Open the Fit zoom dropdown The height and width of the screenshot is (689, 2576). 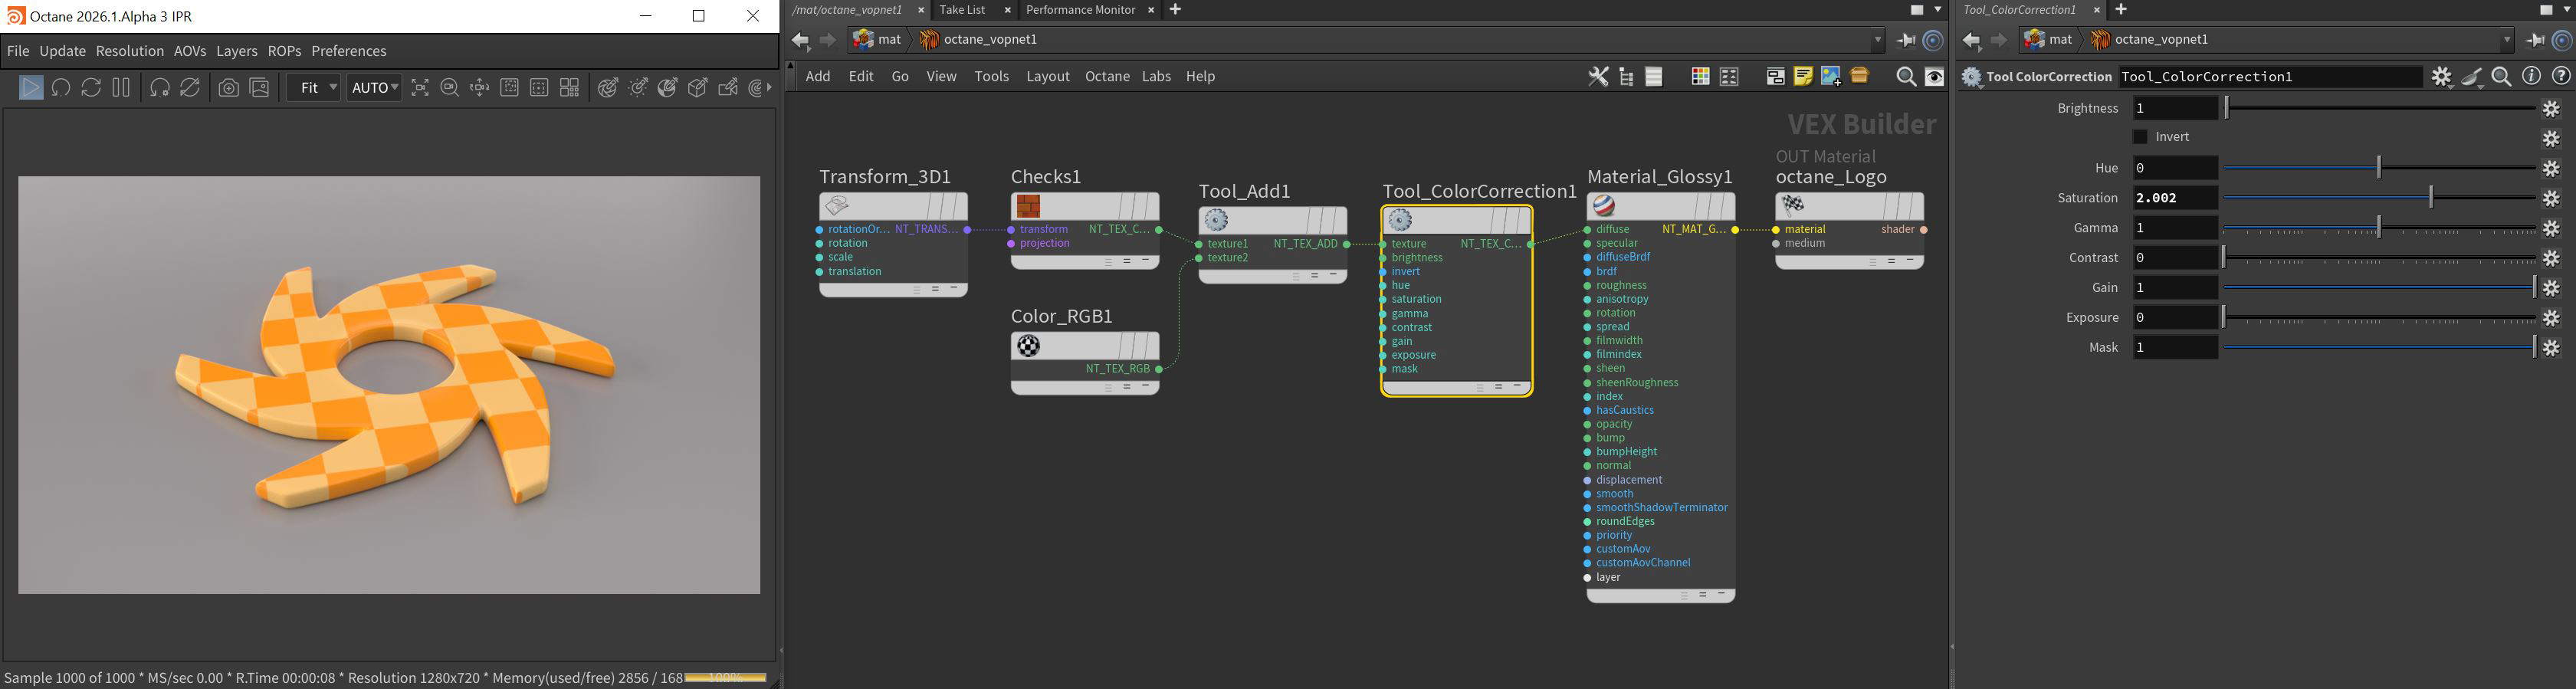[x=314, y=88]
